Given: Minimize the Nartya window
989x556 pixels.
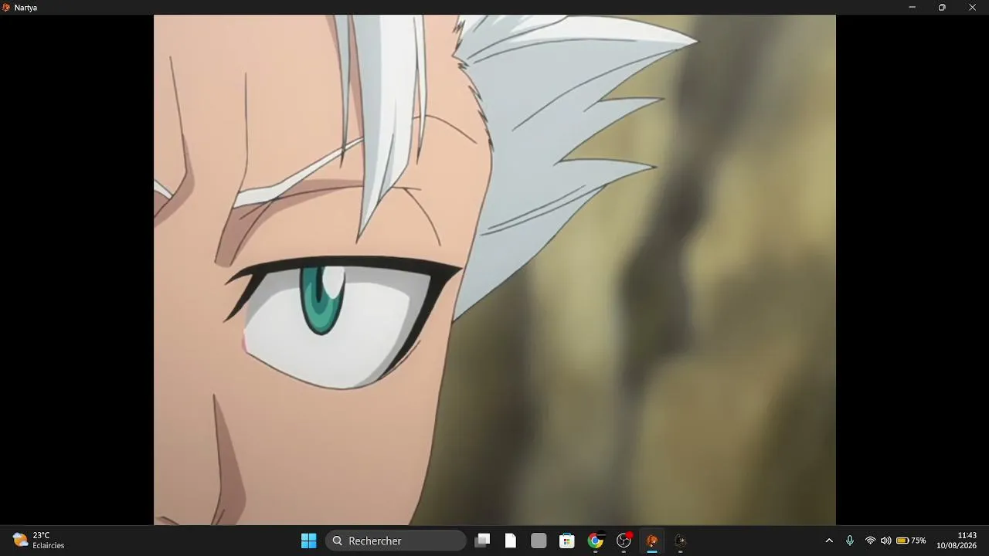Looking at the screenshot, I should tap(913, 7).
